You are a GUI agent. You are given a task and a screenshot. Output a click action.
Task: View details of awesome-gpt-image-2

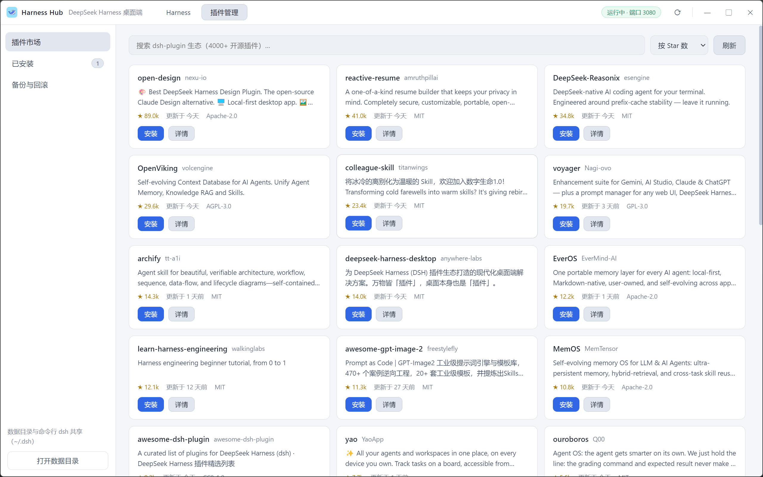tap(389, 404)
